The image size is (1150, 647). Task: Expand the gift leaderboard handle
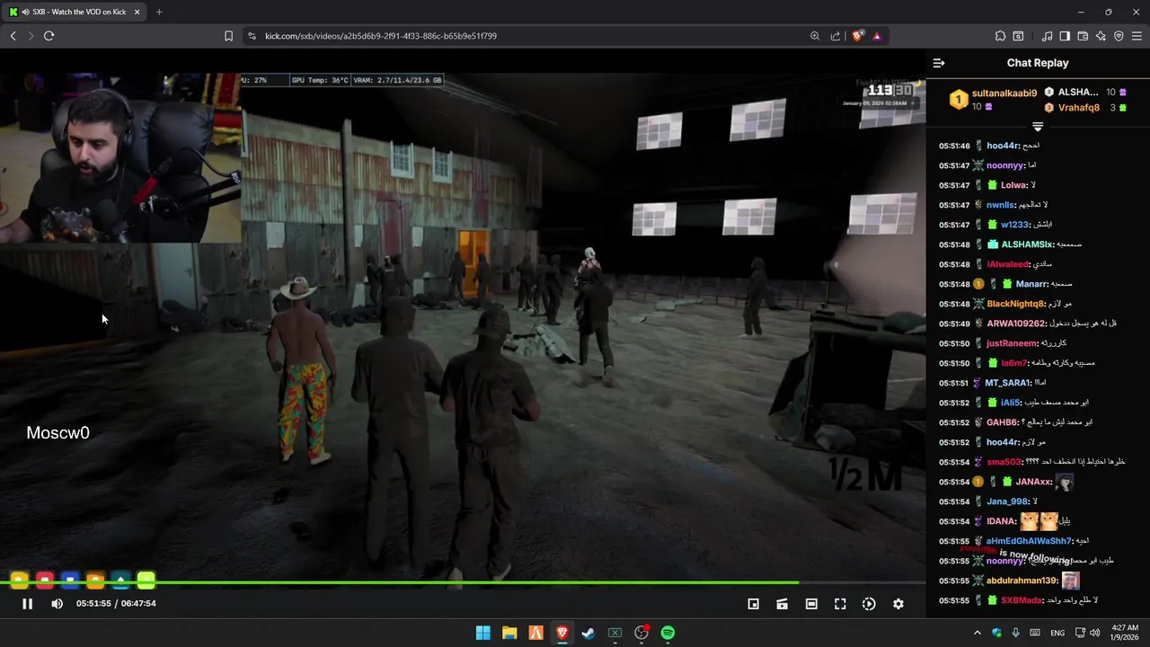[1038, 127]
